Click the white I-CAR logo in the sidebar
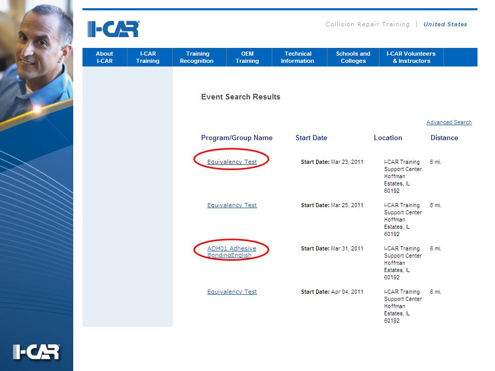The height and width of the screenshot is (371, 495). [x=36, y=351]
